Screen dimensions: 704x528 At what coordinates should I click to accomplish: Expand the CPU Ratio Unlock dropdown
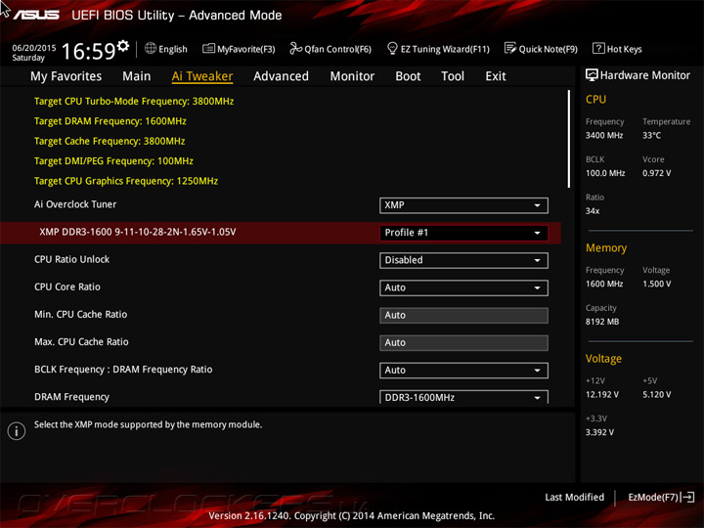463,260
